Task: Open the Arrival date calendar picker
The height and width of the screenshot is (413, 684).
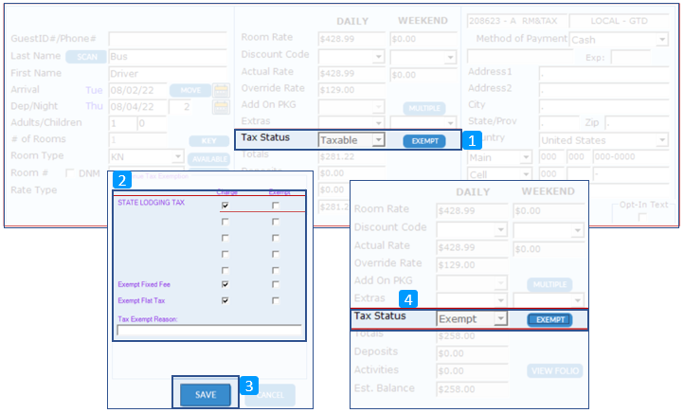Action: tap(221, 90)
